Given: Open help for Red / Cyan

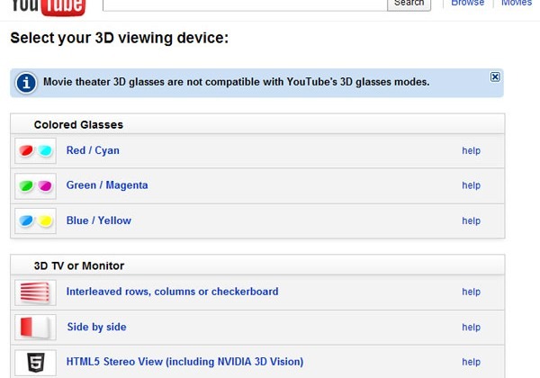Looking at the screenshot, I should pos(471,150).
